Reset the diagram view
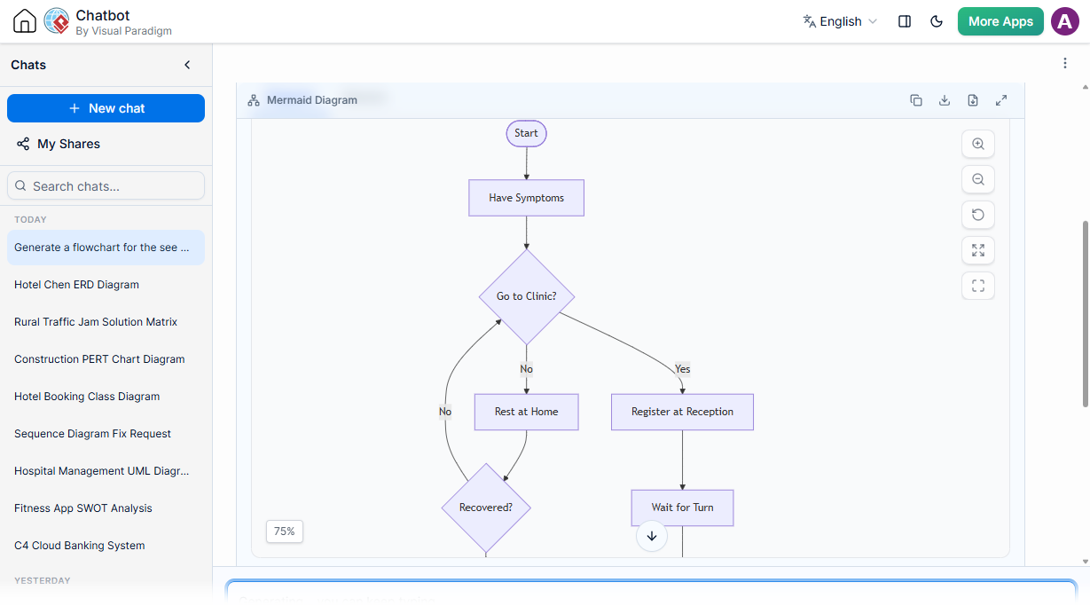Image resolution: width=1090 pixels, height=606 pixels. (978, 215)
